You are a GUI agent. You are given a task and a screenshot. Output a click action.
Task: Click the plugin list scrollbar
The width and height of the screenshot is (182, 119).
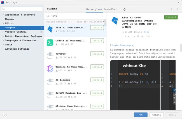click(105, 23)
